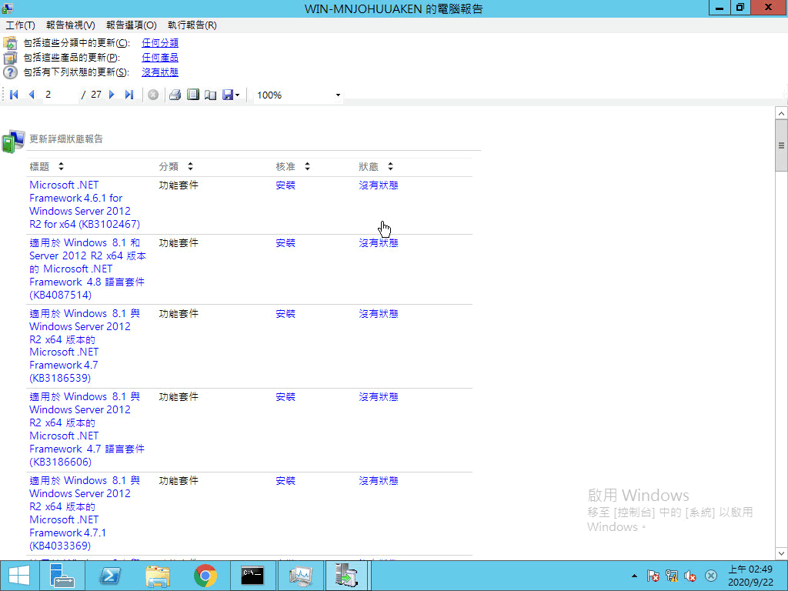
Task: Click 沒有狀態 status for KB4033369 row
Action: pos(379,481)
